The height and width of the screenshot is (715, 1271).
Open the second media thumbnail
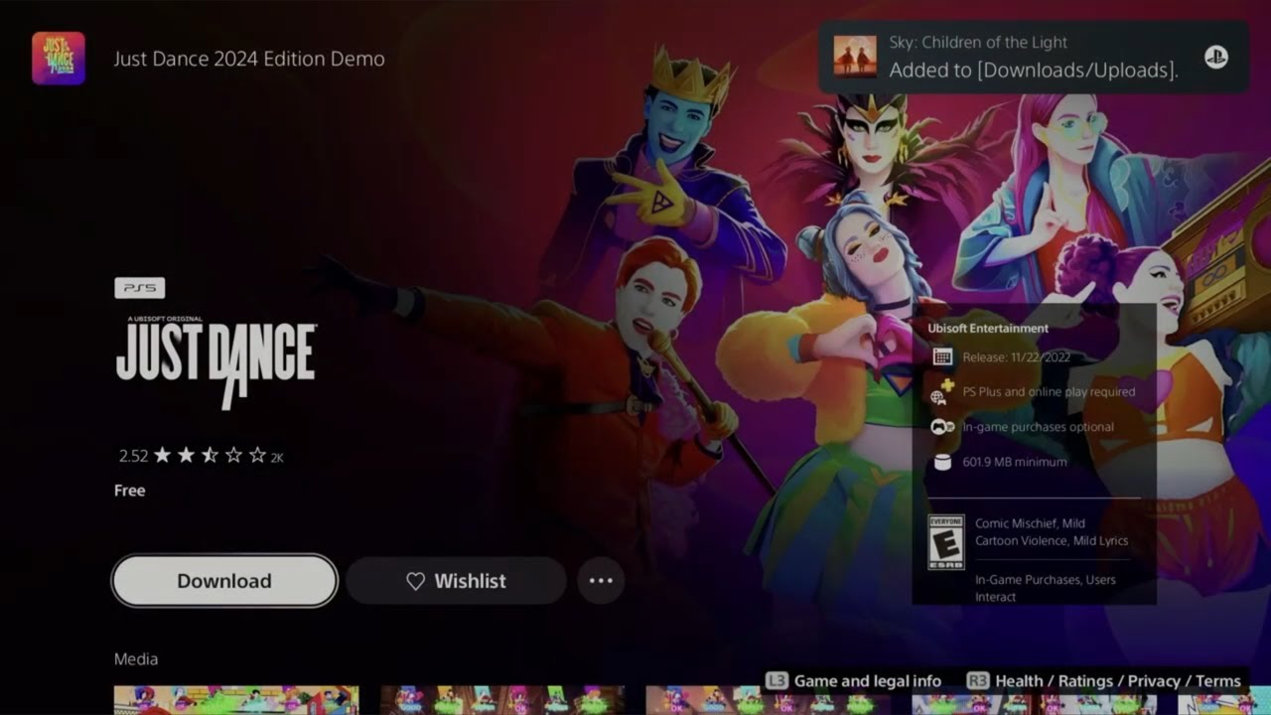(x=502, y=700)
